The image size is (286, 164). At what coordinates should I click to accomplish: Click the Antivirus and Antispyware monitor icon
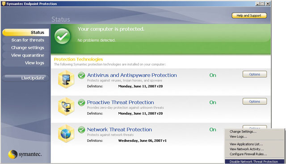(x=66, y=79)
